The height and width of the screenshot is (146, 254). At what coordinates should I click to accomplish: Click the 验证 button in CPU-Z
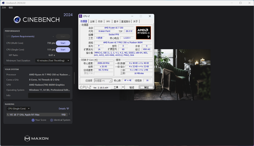131,87
